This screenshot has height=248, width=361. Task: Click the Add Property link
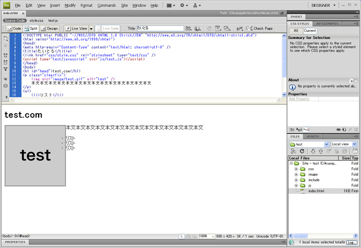[299, 99]
